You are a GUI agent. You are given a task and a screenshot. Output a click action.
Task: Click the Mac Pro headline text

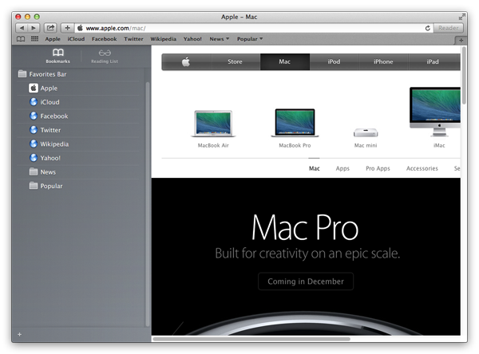click(305, 228)
